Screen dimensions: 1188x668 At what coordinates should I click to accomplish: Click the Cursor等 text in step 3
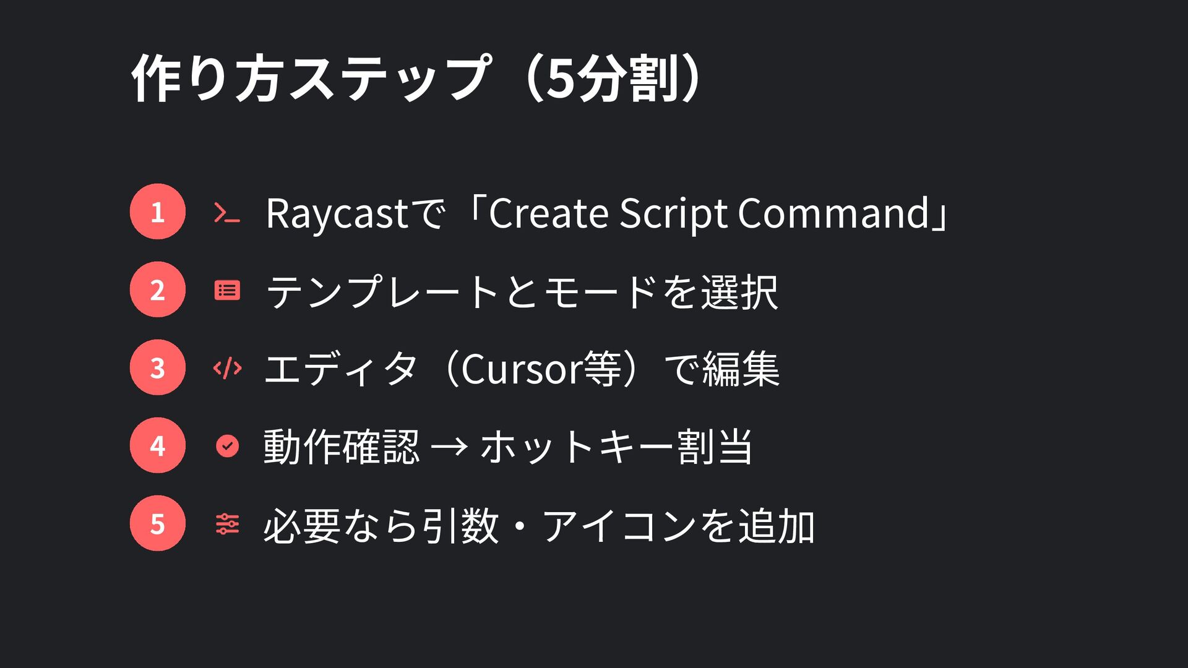tap(541, 369)
